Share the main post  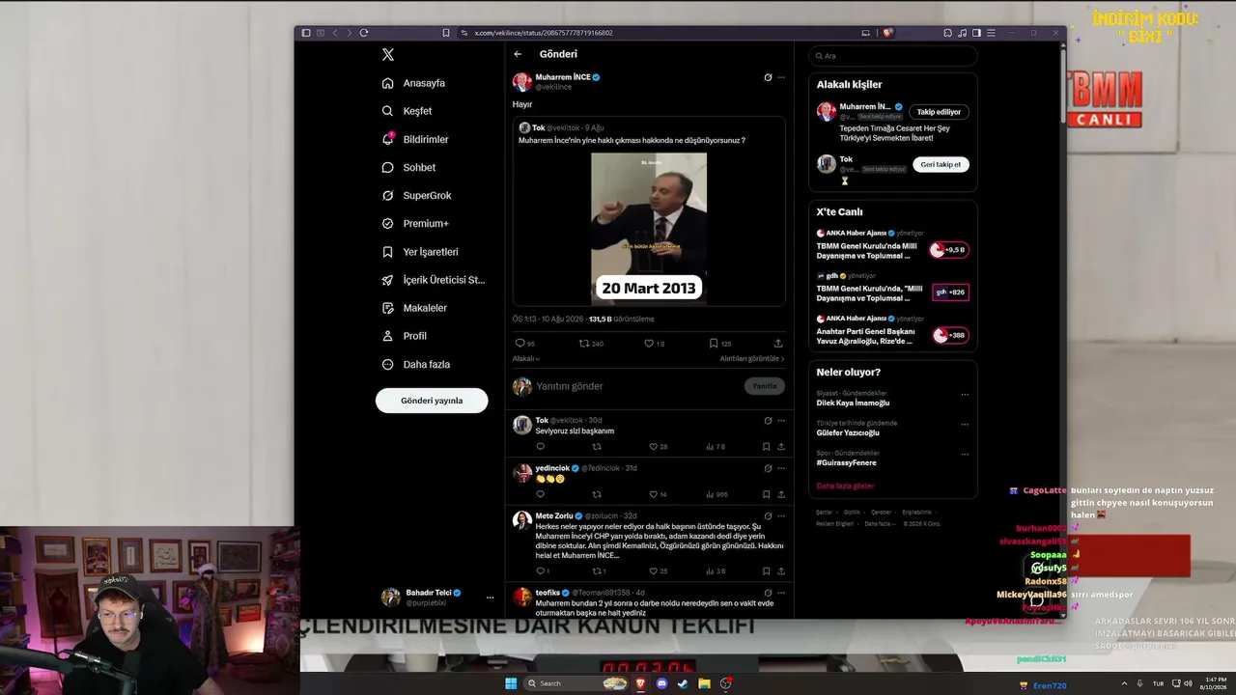[778, 344]
